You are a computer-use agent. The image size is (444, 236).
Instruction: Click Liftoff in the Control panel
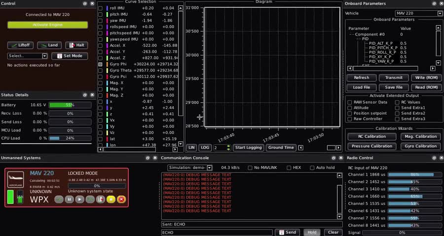20,45
